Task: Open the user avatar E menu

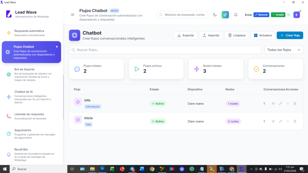Action: pyautogui.click(x=297, y=15)
